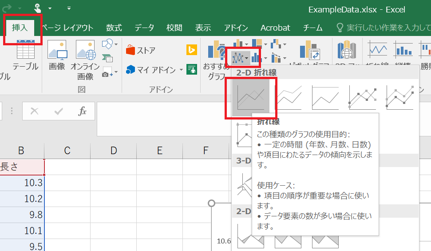Choose the 3-D line chart thumbnail
This screenshot has width=431, height=251.
click(x=244, y=185)
